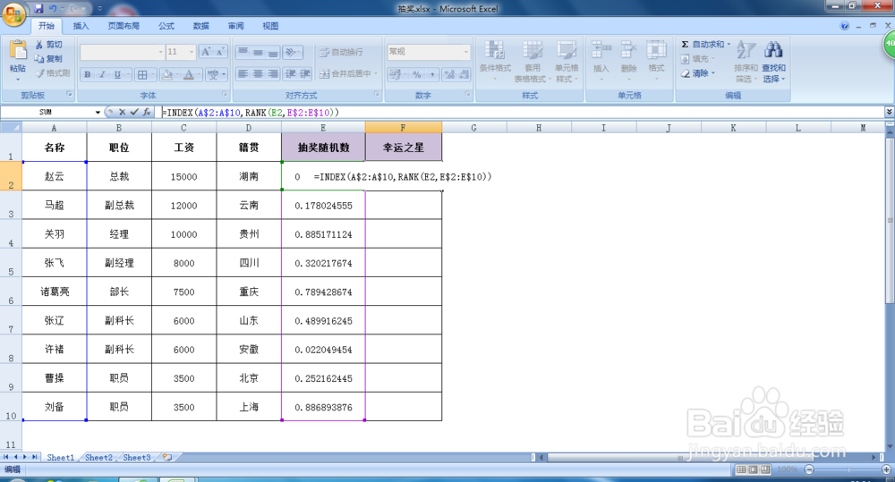Save the workbook from quick access toolbar
Image resolution: width=895 pixels, height=482 pixels.
[38, 9]
